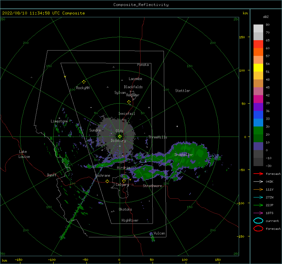Click the yellow diamond marker near RedDeer

pyautogui.click(x=129, y=102)
